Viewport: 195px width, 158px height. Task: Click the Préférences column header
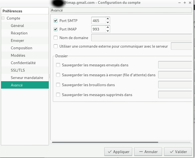(25, 11)
